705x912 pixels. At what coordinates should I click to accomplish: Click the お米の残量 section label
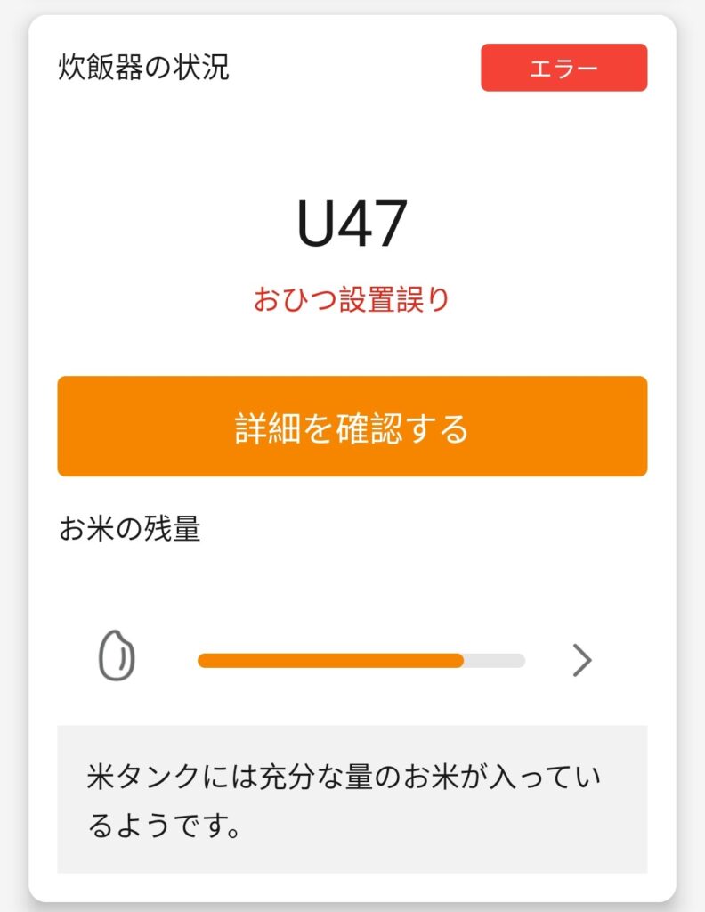point(129,529)
